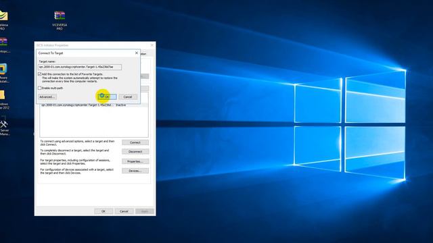This screenshot has width=433, height=243.
Task: Confirm Connect To Target with OK
Action: pyautogui.click(x=107, y=97)
